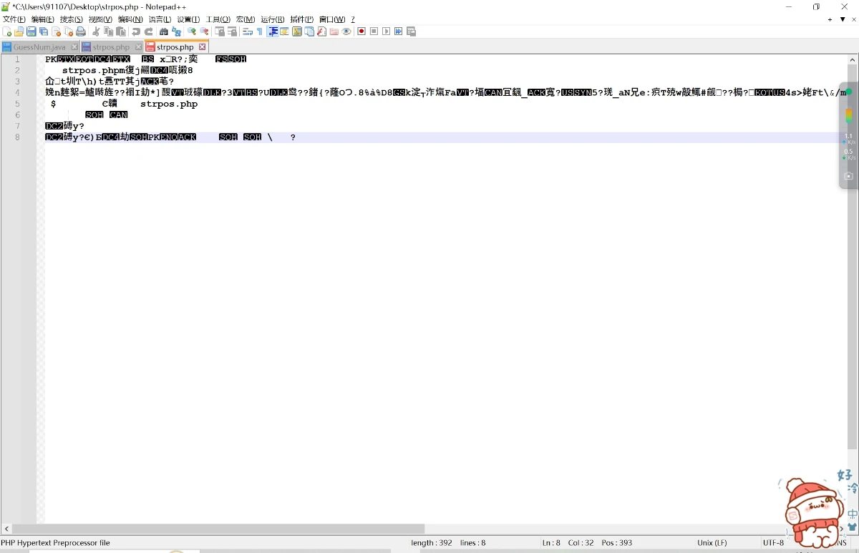Start macro recording with red dot icon
This screenshot has width=859, height=553.
pos(361,31)
